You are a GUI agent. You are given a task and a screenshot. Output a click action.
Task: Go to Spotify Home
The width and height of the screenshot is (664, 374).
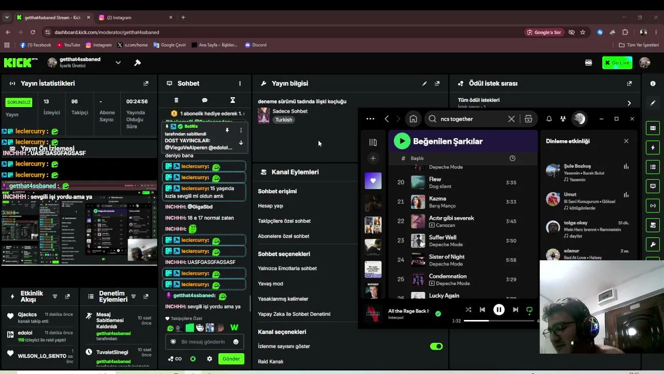click(413, 119)
